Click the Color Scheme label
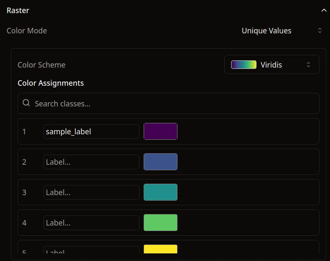The height and width of the screenshot is (261, 330). tap(41, 65)
